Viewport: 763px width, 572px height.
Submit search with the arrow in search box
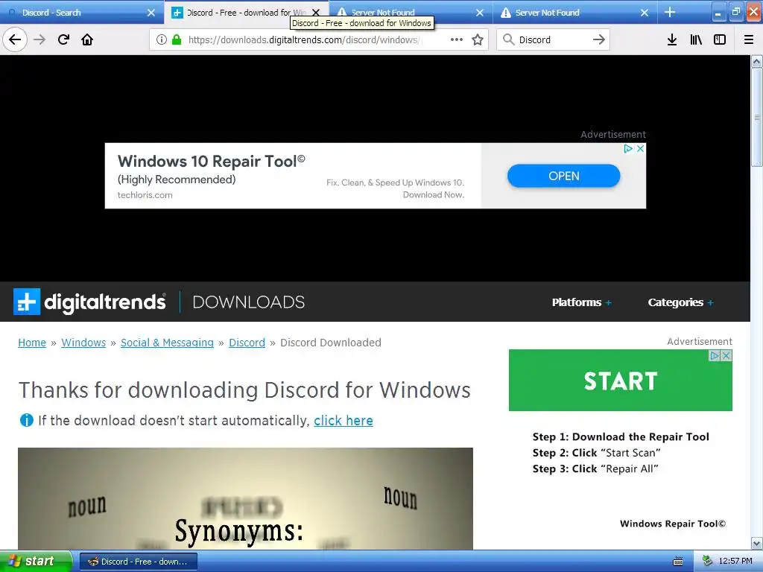599,39
